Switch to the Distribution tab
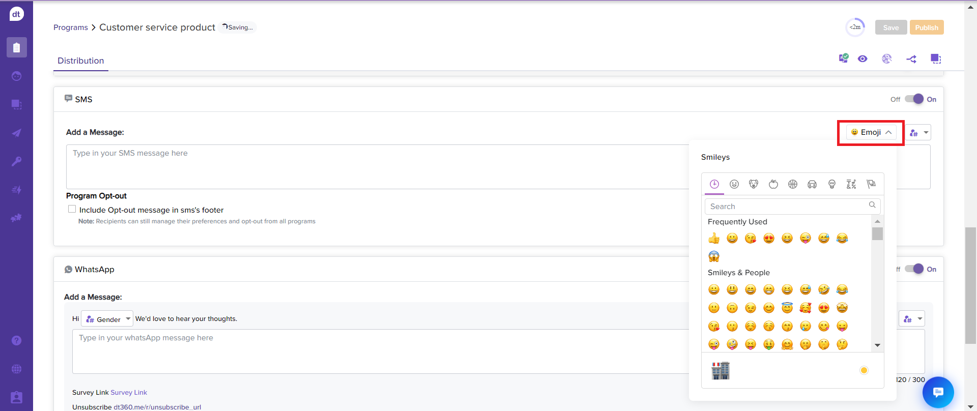Screen dimensions: 977x411 (x=80, y=61)
